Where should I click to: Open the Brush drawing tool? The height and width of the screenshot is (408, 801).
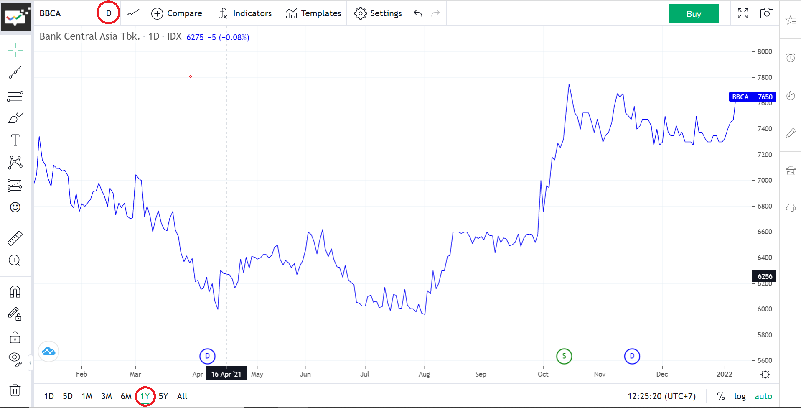pos(15,118)
